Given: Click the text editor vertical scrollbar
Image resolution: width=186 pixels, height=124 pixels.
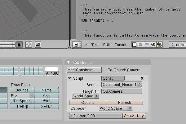Looking at the screenshot, I should pyautogui.click(x=73, y=20).
